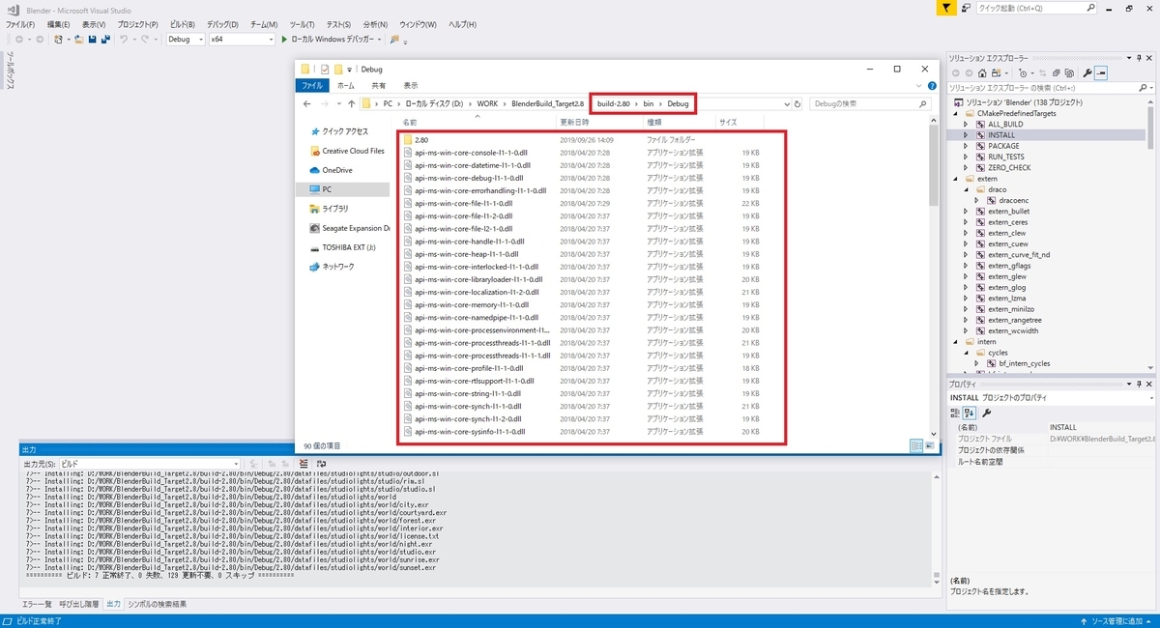
Task: Switch to the エラー一覧 tab
Action: [x=37, y=604]
